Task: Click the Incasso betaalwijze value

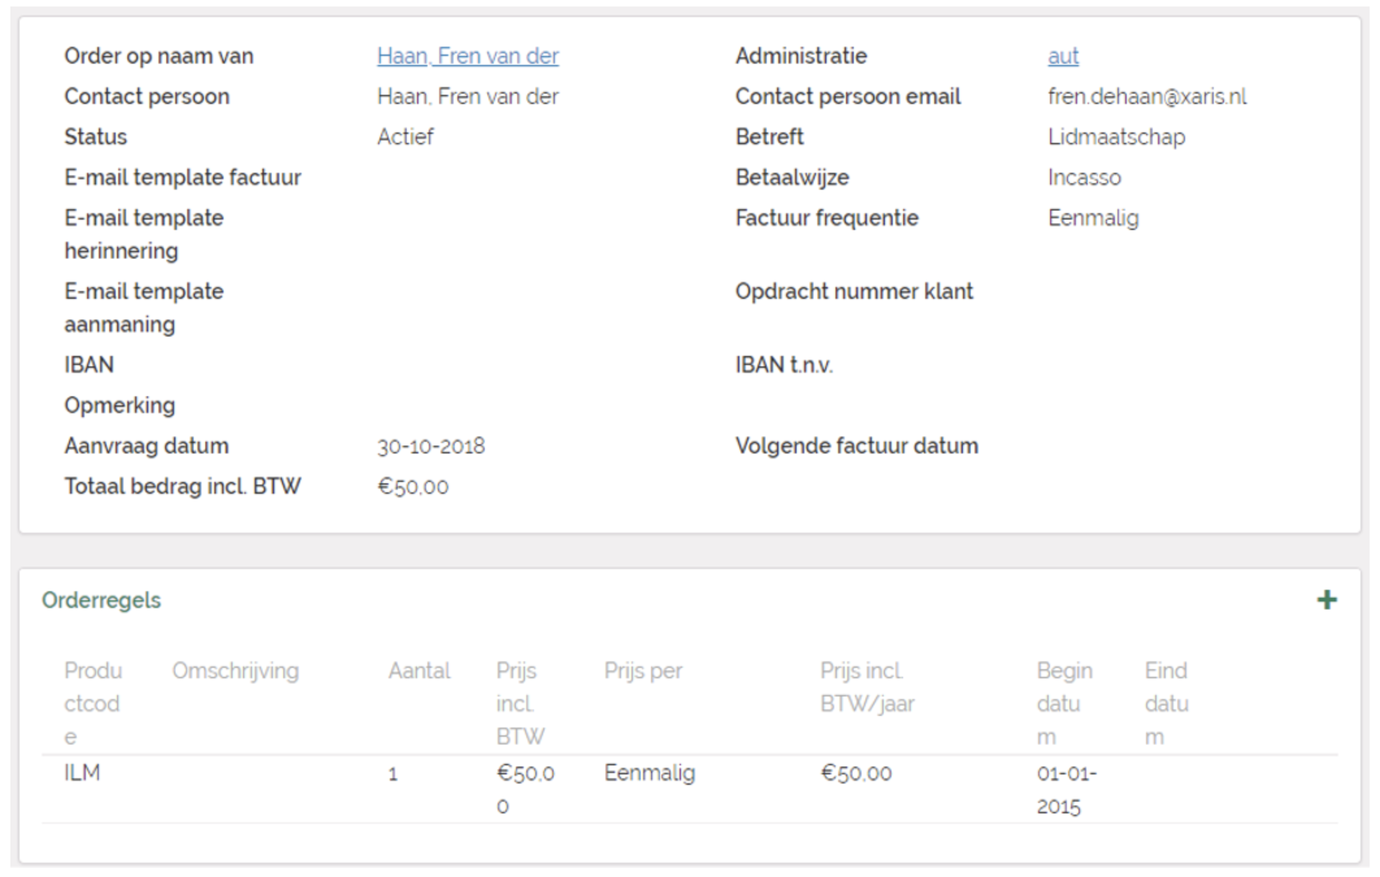Action: coord(1084,177)
